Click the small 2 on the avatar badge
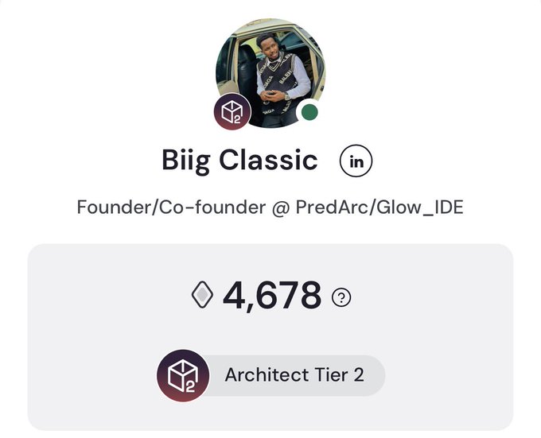Image resolution: width=541 pixels, height=438 pixels. coord(237,119)
